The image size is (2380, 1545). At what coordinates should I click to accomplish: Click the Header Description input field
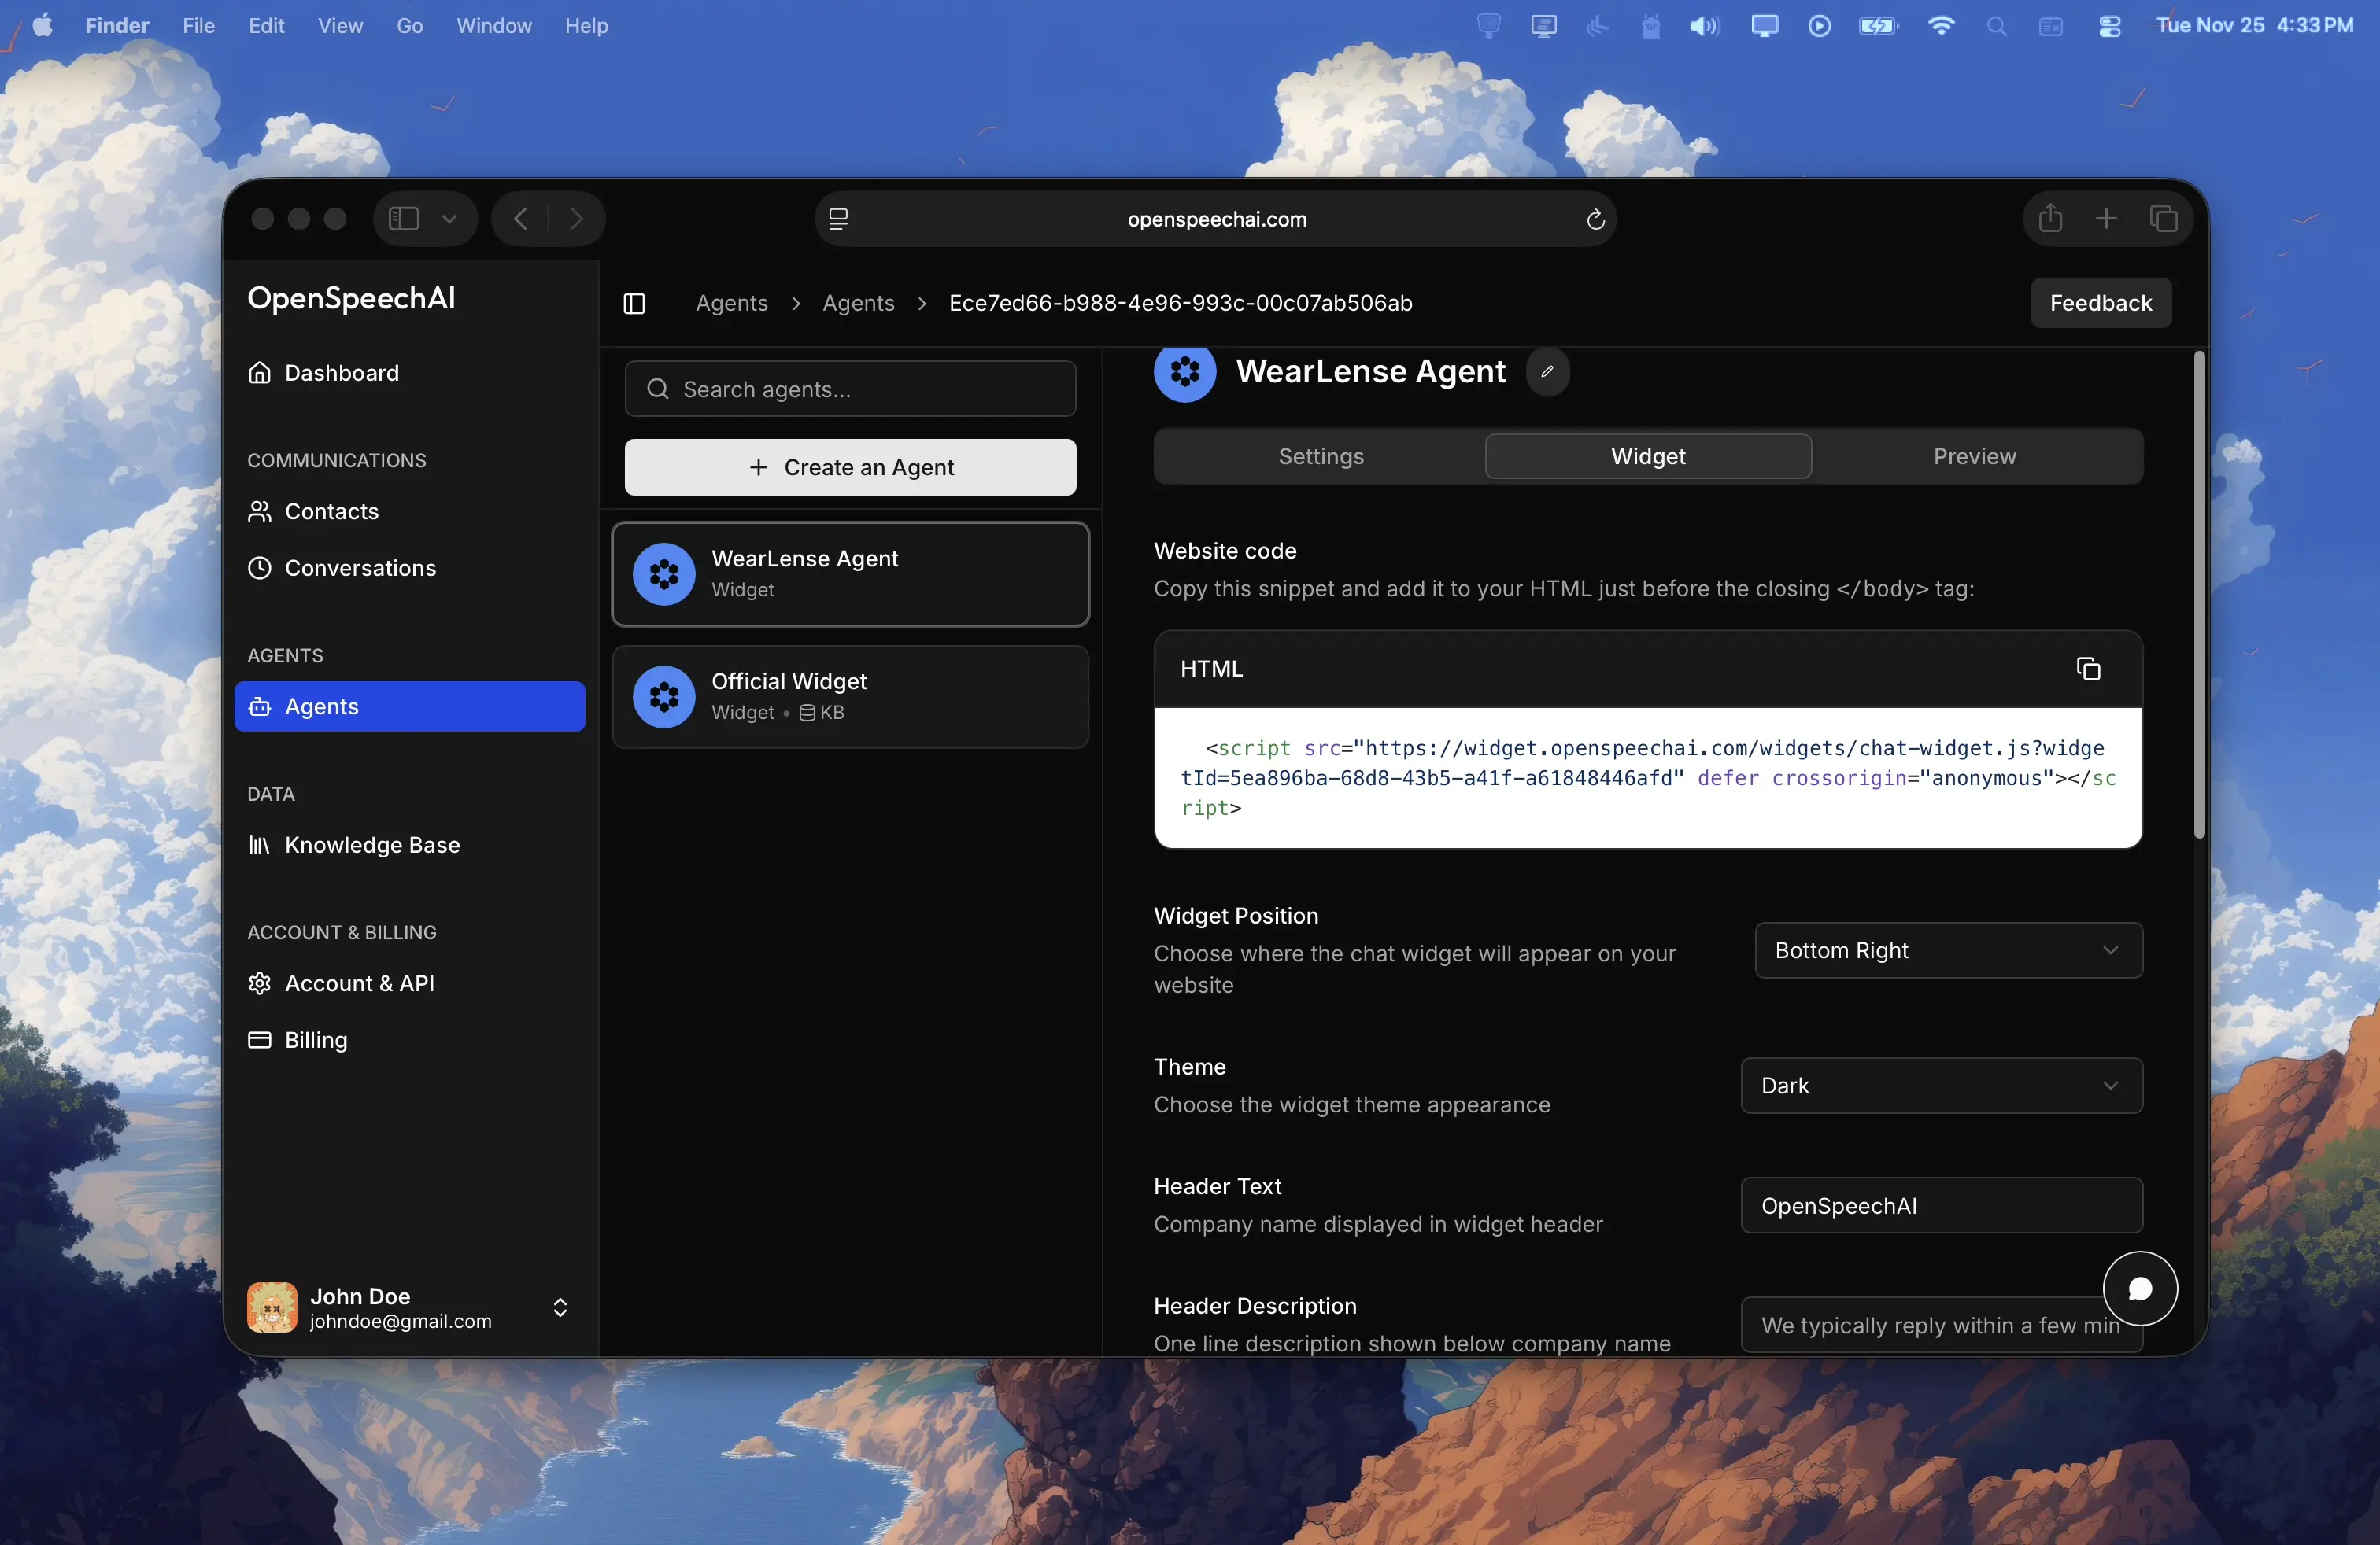click(1942, 1326)
